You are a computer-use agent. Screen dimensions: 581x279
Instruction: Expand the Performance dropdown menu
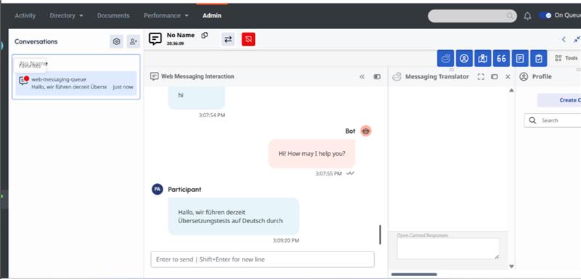tap(166, 15)
